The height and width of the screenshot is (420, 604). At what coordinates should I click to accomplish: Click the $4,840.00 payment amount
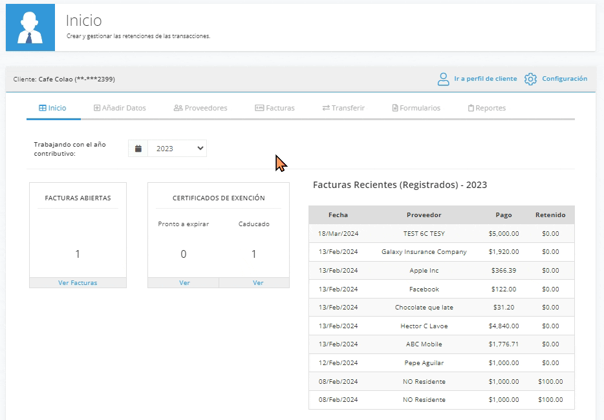[x=504, y=326]
